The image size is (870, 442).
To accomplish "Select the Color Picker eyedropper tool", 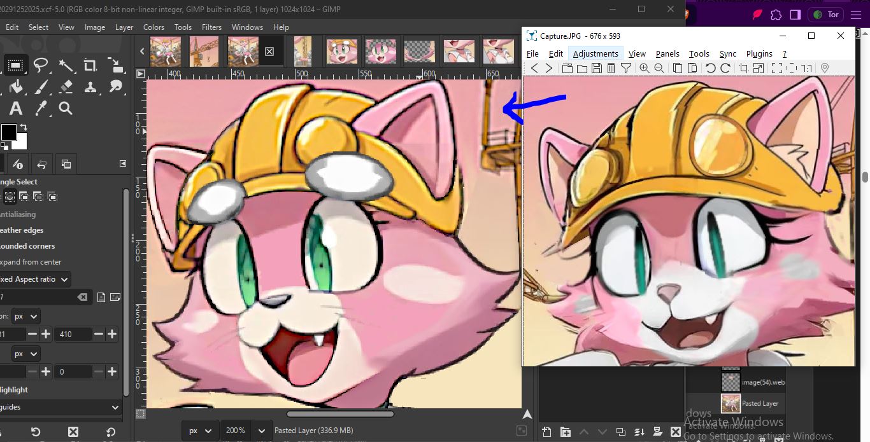I will (x=41, y=108).
